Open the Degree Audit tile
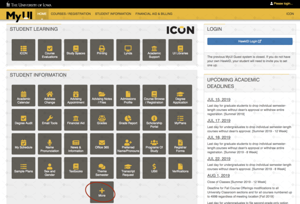Image resolution: width=300 pixels, height=204 pixels. coord(23,120)
